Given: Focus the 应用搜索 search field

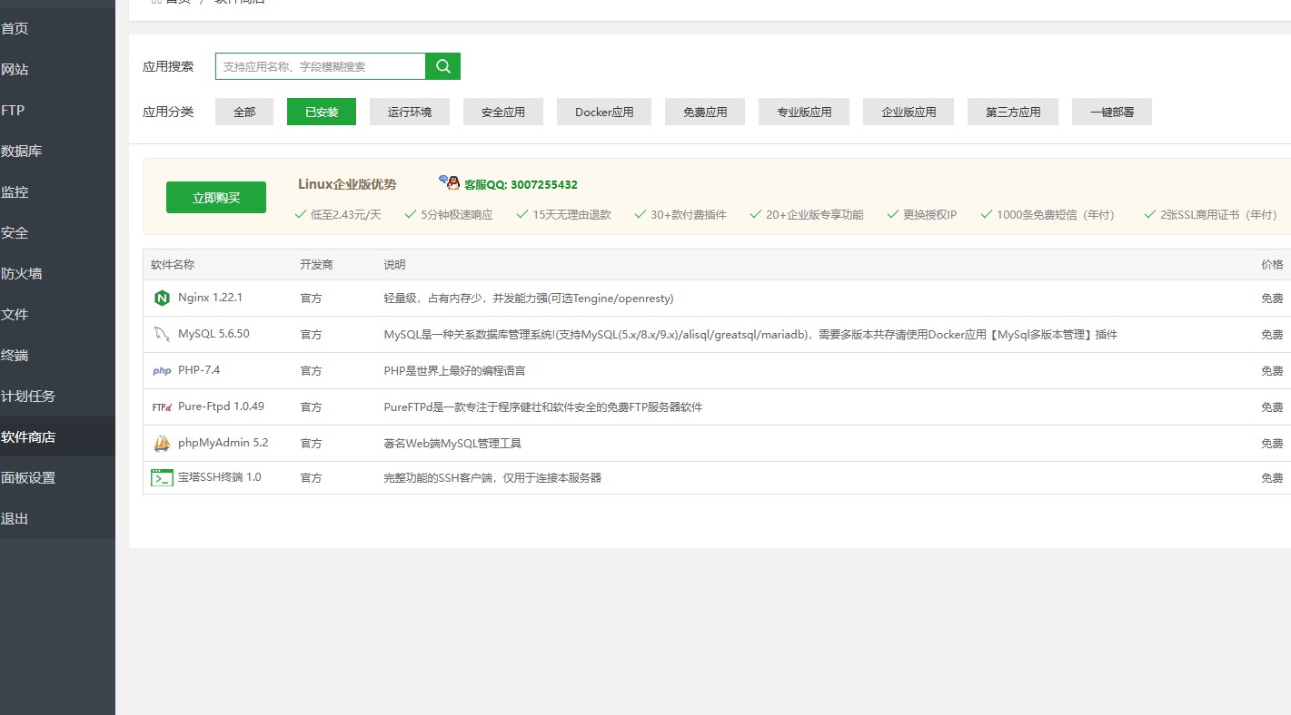Looking at the screenshot, I should (320, 66).
